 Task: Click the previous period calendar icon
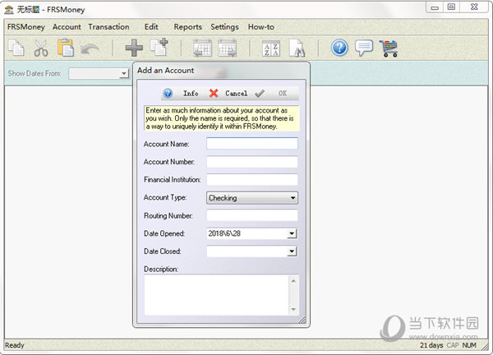[202, 48]
